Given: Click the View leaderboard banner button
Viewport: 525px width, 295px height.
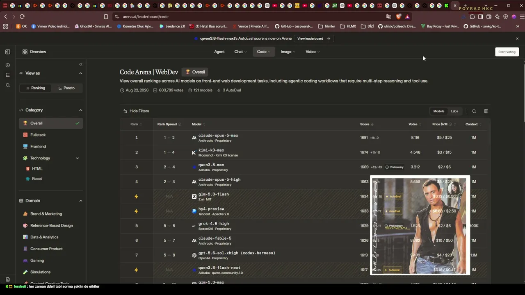Looking at the screenshot, I should tap(314, 39).
